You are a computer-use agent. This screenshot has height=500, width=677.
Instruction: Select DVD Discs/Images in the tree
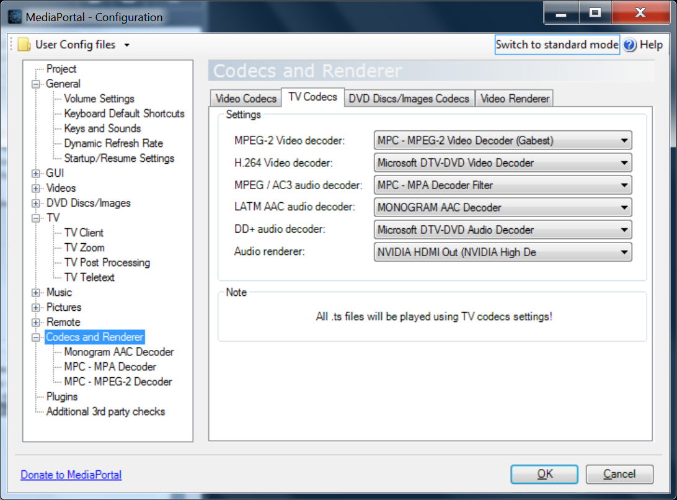coord(88,203)
